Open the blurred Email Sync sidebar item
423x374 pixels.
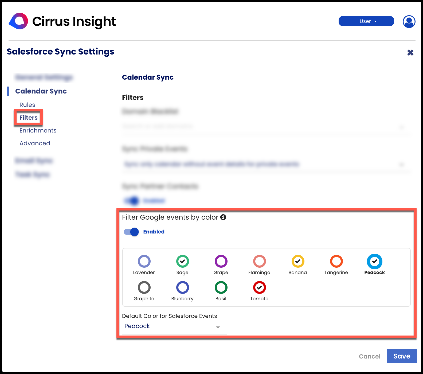click(34, 161)
